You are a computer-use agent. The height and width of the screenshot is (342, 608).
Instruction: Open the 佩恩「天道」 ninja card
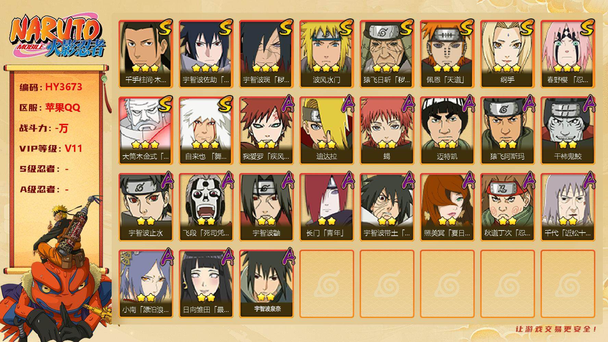[447, 54]
